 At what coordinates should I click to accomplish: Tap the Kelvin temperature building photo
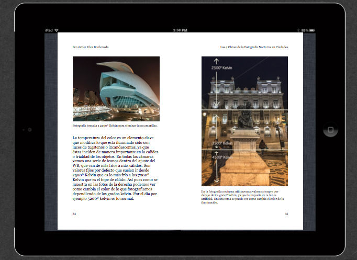tap(244, 121)
